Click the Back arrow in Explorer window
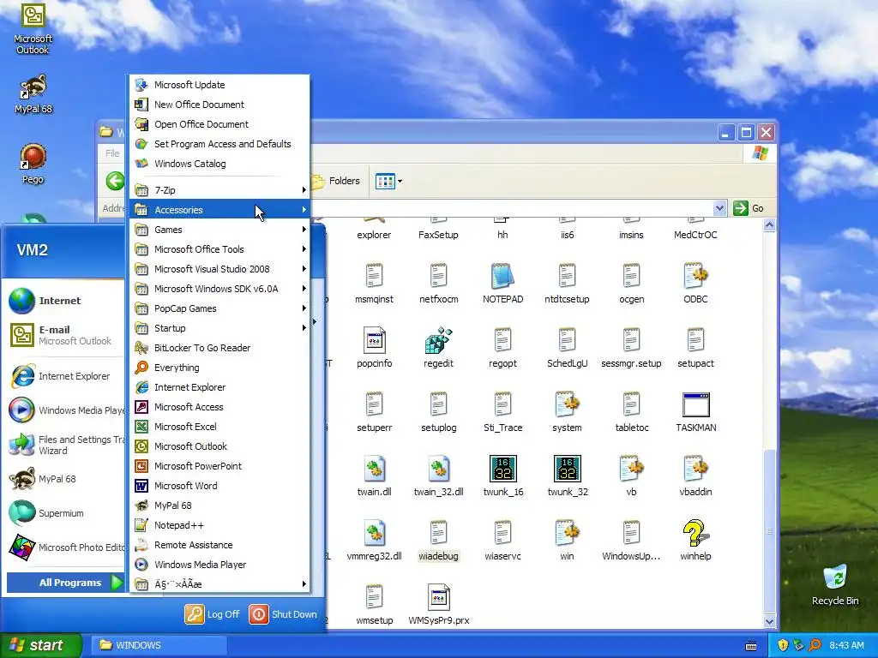 point(116,181)
